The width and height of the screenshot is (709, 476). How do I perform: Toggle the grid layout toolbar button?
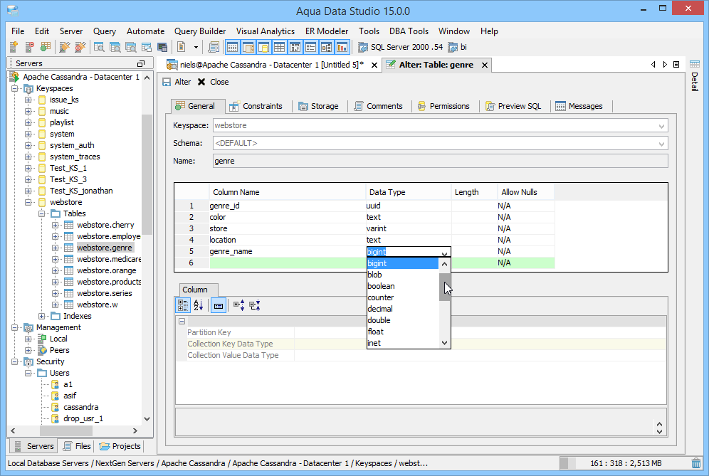[x=280, y=47]
